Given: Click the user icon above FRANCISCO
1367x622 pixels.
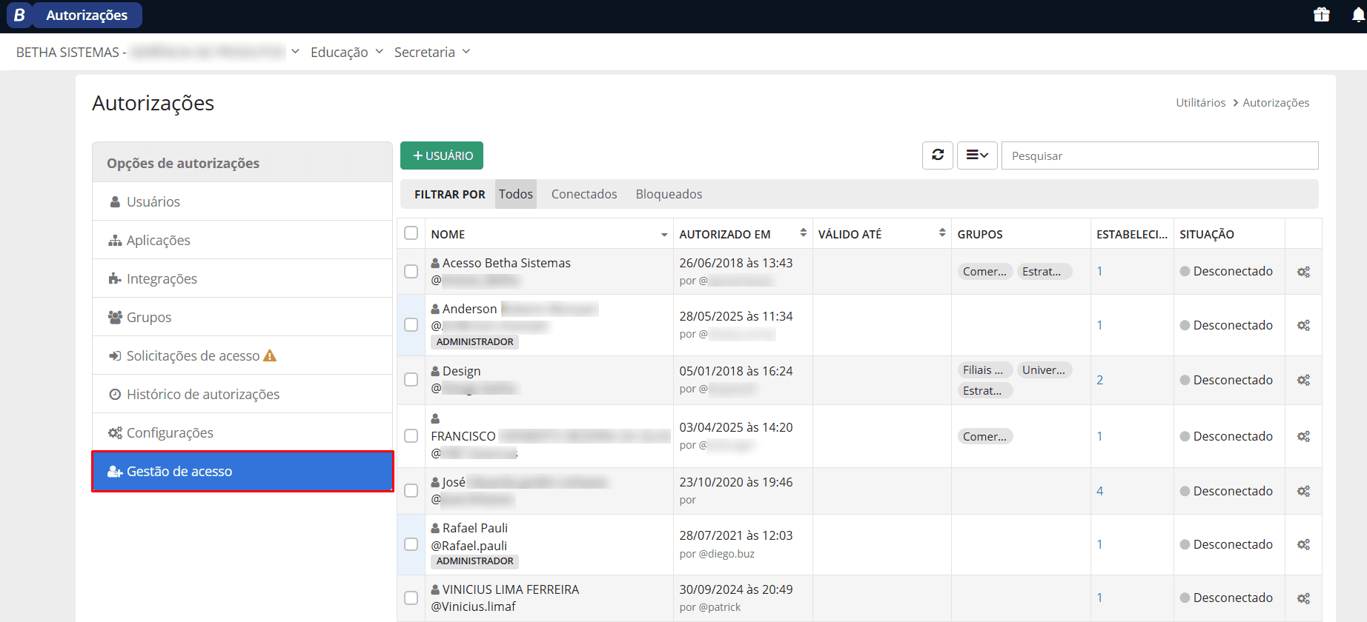Looking at the screenshot, I should pos(436,418).
